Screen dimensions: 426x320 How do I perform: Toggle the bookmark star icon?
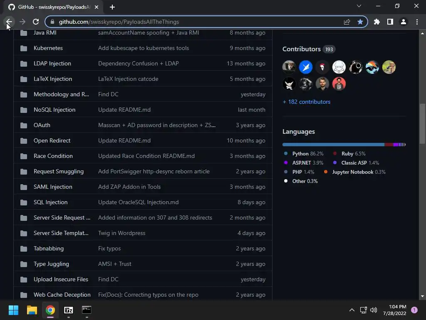click(x=360, y=22)
